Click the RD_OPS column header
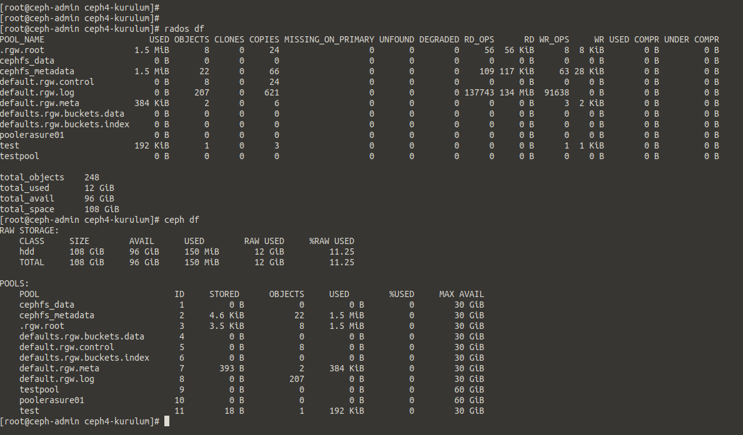 (479, 40)
